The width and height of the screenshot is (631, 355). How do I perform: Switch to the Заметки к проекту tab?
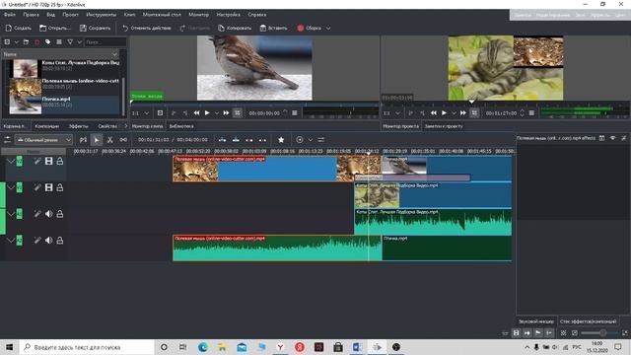pos(444,126)
